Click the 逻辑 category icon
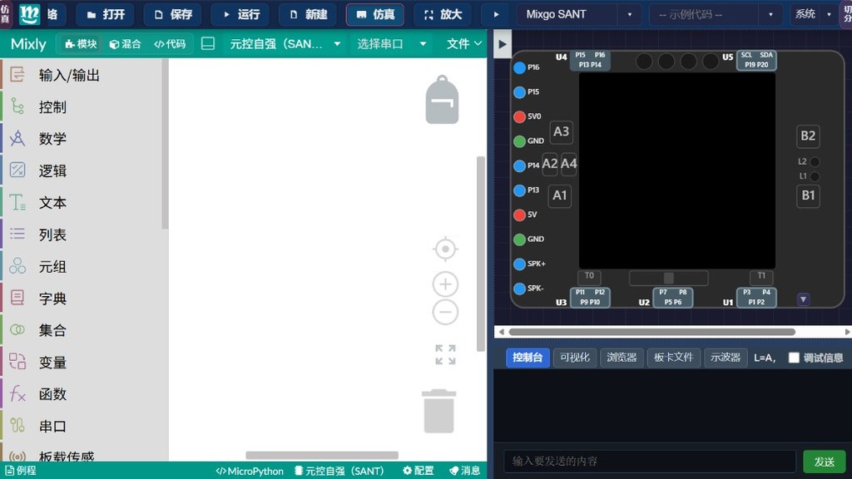This screenshot has width=852, height=479. click(x=17, y=170)
